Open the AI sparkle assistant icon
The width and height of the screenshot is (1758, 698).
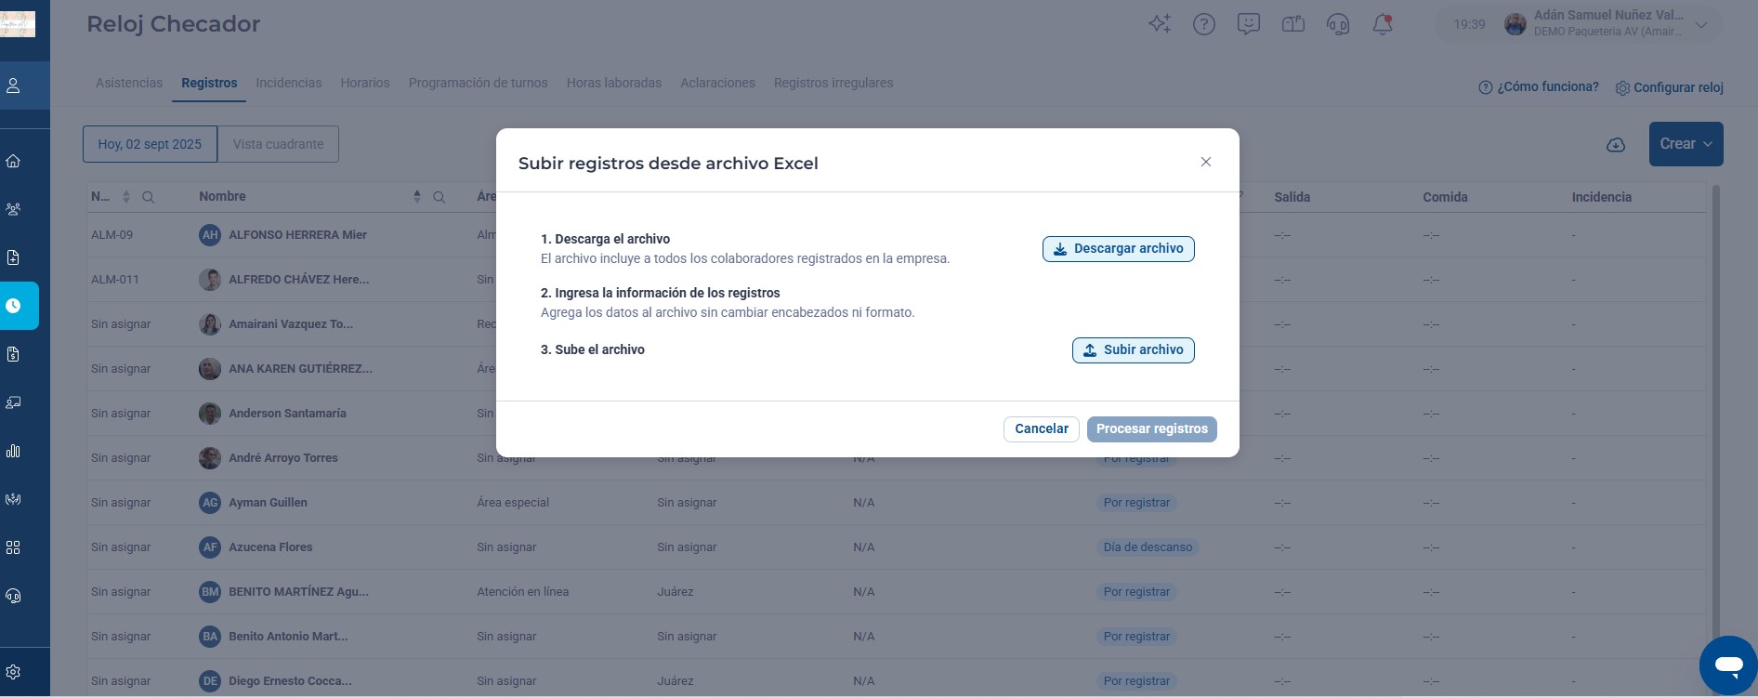[x=1159, y=24]
